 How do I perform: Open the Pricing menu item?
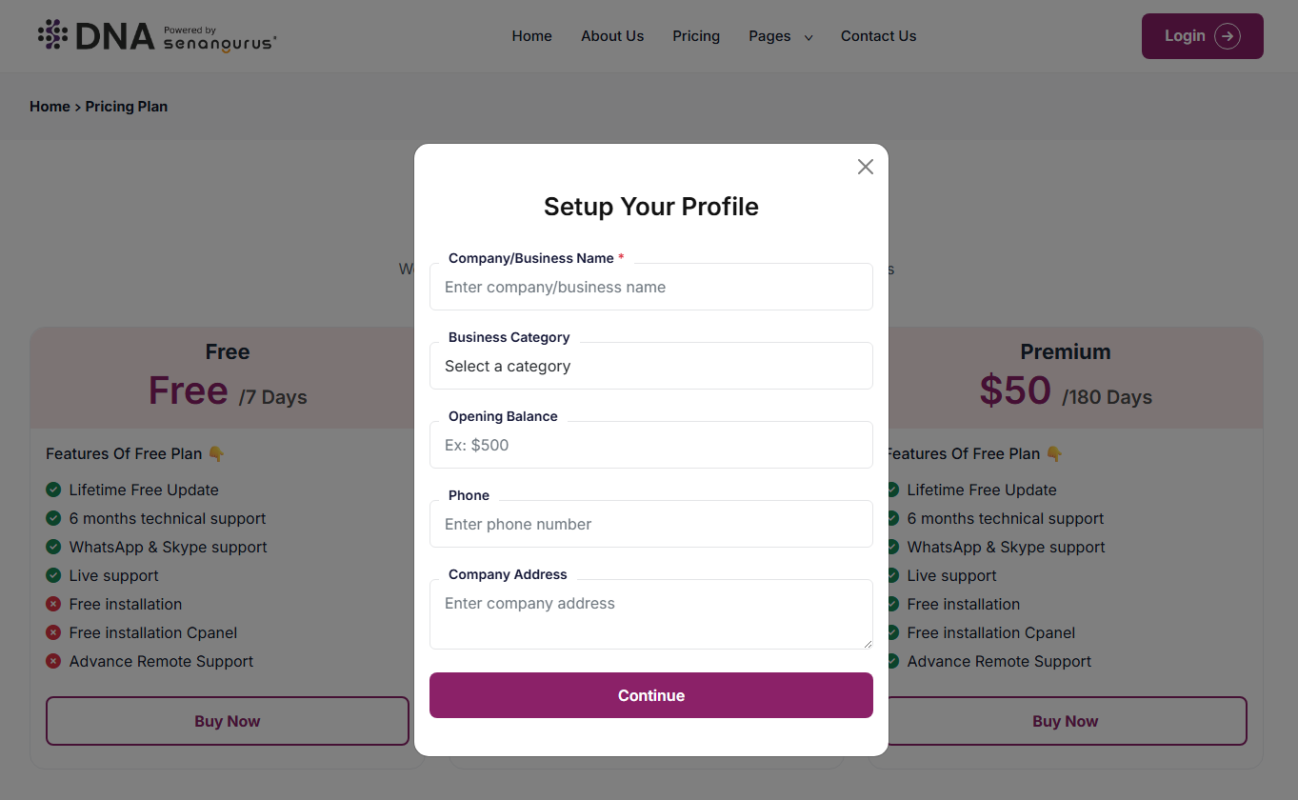[x=696, y=36]
